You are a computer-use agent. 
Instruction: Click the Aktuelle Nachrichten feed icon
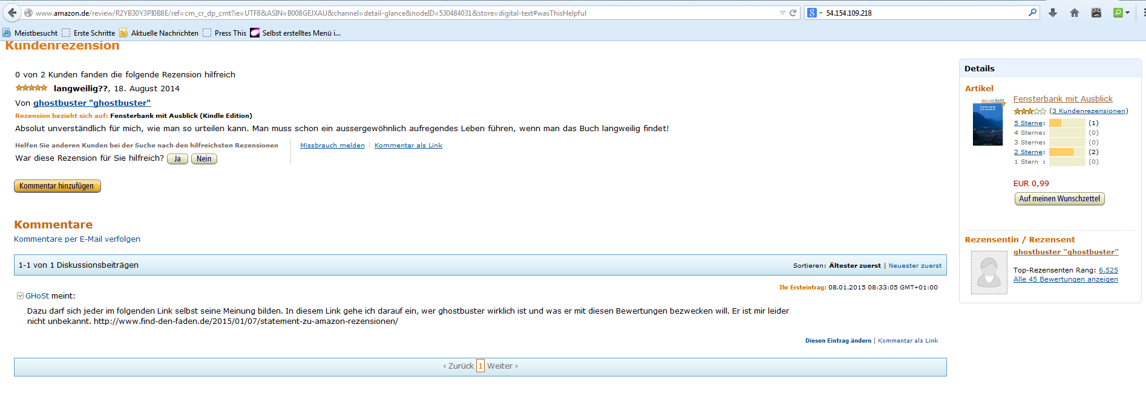point(123,33)
